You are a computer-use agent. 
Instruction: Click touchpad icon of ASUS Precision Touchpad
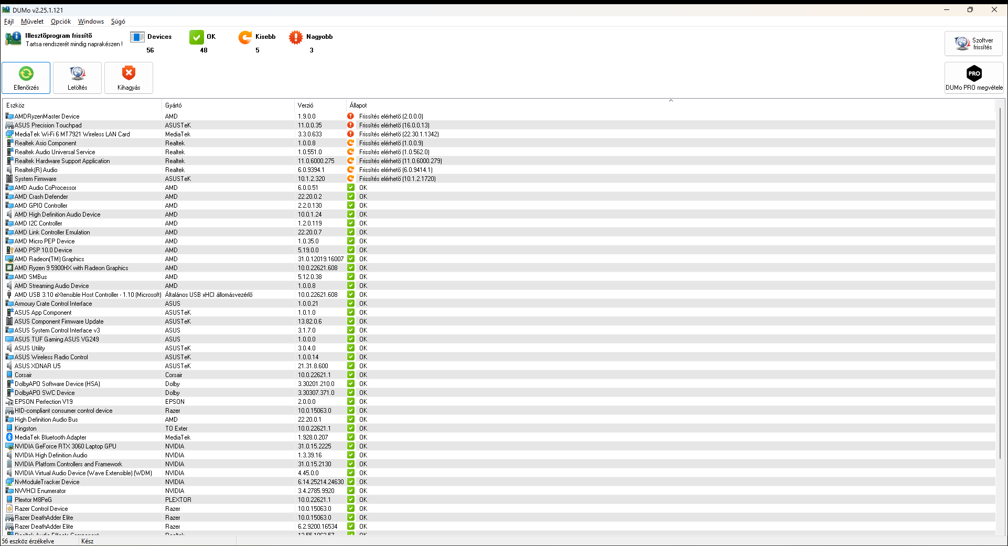click(x=9, y=125)
